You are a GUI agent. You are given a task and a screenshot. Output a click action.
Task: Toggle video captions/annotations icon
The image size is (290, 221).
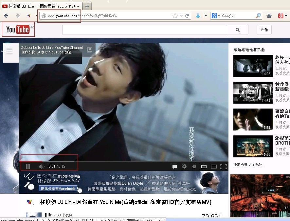click(x=174, y=167)
